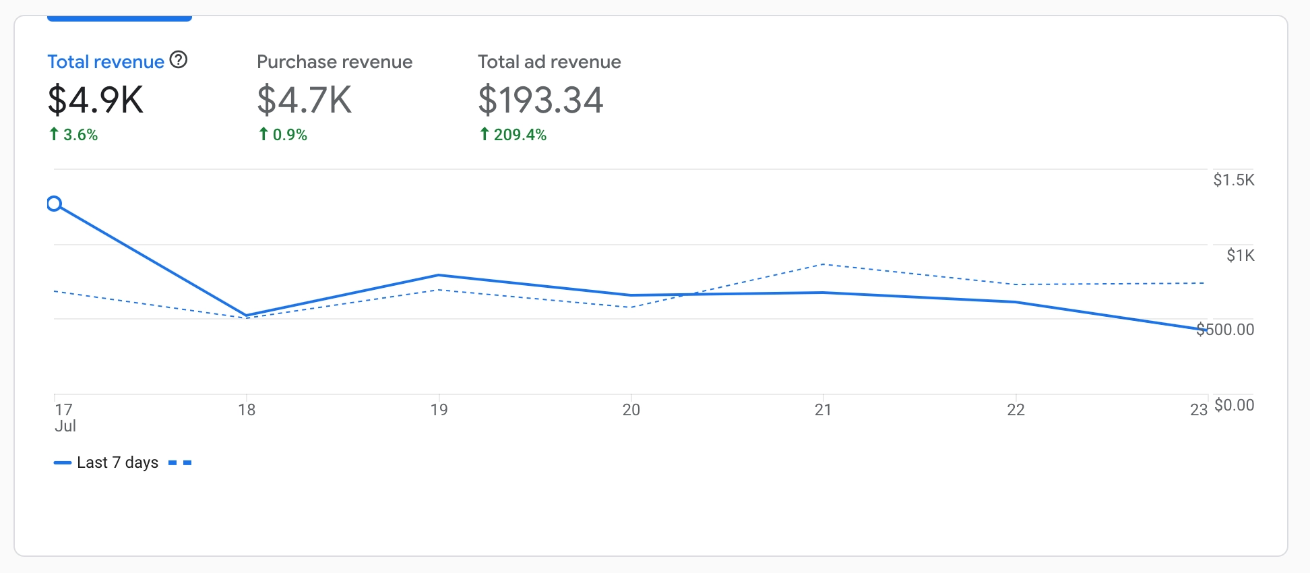
Task: Click the $193.34 ad revenue value
Action: pos(540,100)
